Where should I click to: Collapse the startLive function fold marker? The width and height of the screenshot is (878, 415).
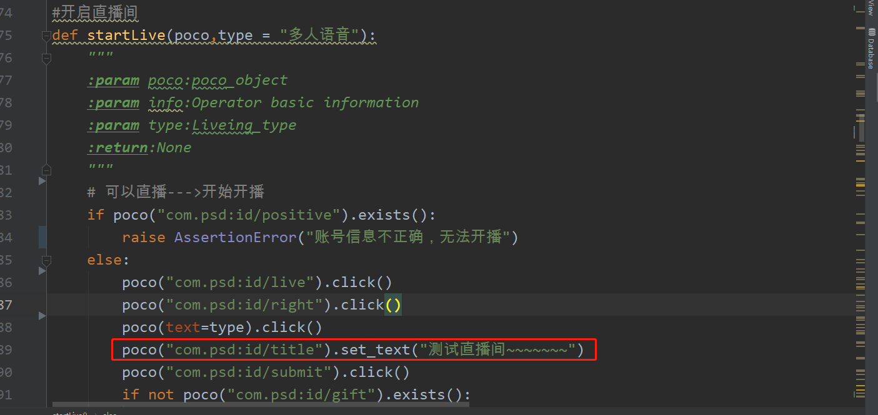tap(46, 36)
